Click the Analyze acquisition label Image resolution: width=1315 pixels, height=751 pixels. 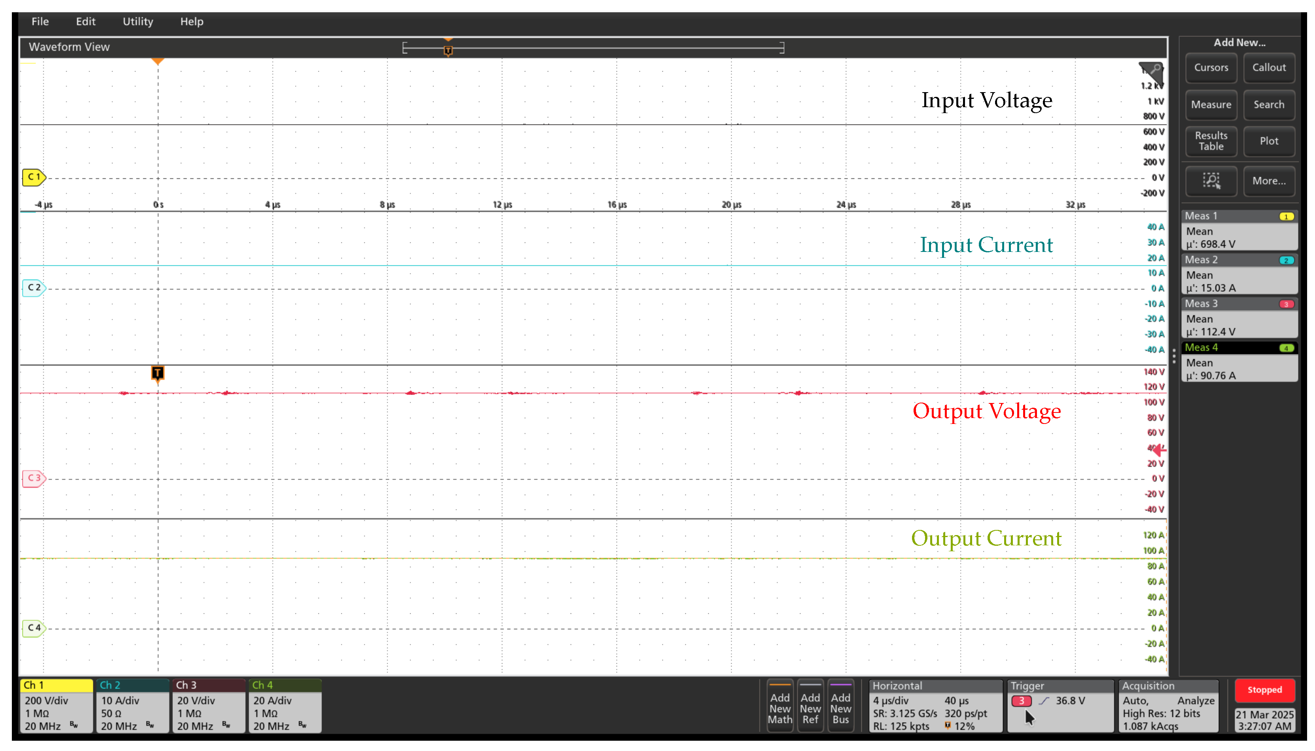pyautogui.click(x=1195, y=700)
